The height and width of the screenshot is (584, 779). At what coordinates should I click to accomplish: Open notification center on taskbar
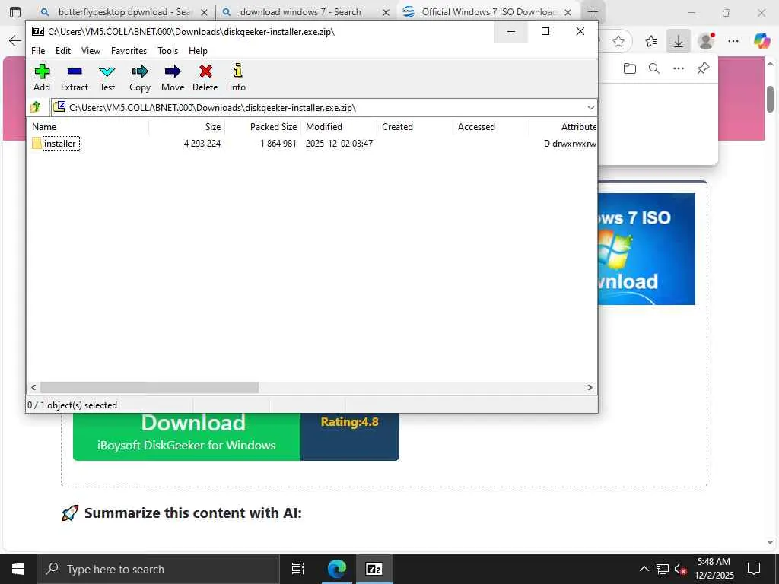click(754, 569)
